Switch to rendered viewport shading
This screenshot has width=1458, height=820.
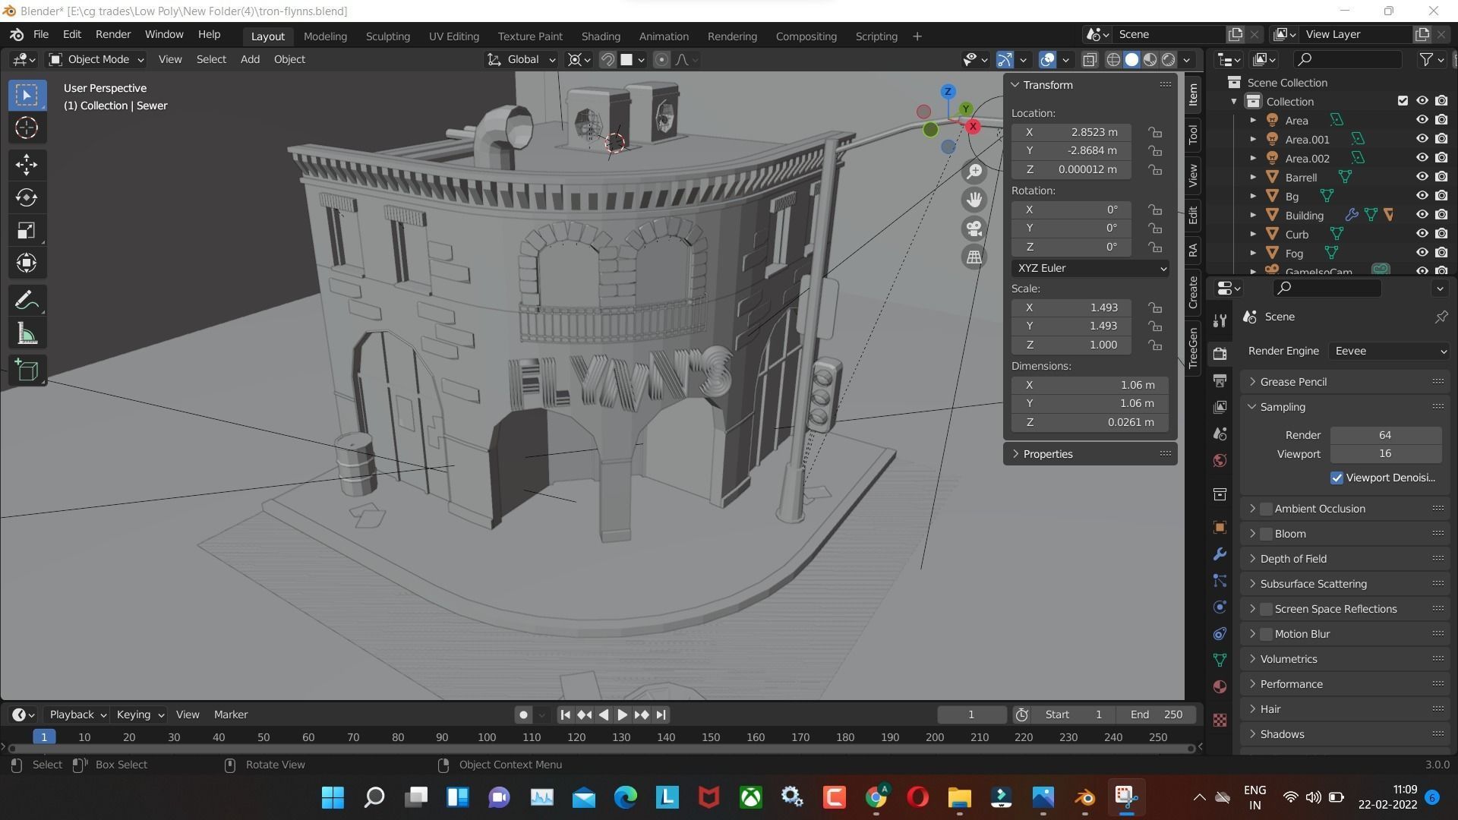1169,59
